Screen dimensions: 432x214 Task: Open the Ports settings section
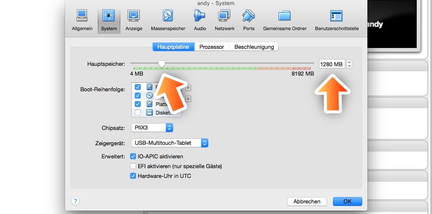[x=248, y=21]
